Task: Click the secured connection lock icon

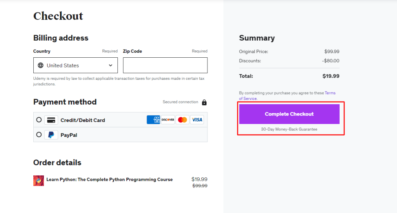Action: pos(204,102)
